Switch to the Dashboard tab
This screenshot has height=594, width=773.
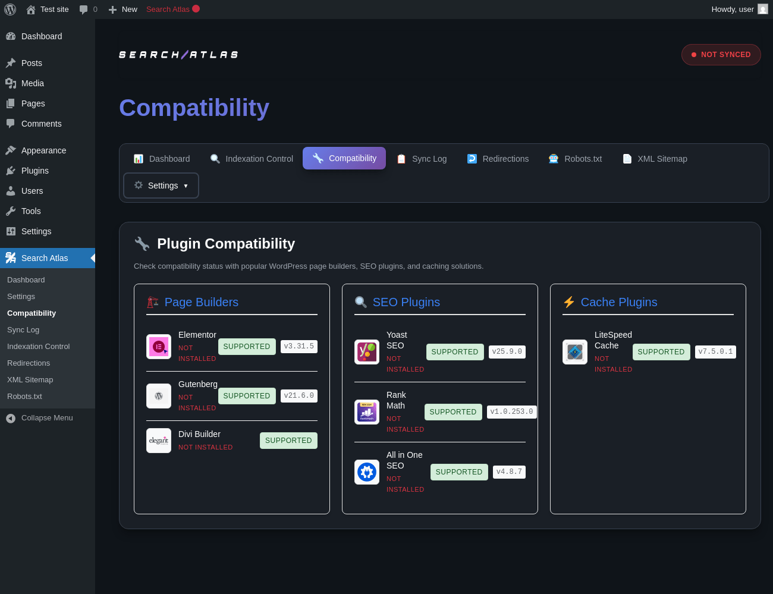162,159
